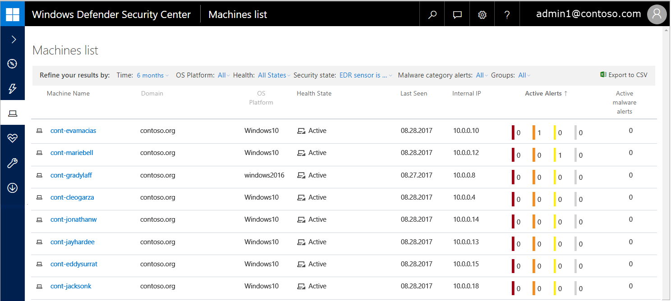Viewport: 671px width, 301px height.
Task: Select the Machines list laptop tab in sidebar
Action: [x=13, y=114]
